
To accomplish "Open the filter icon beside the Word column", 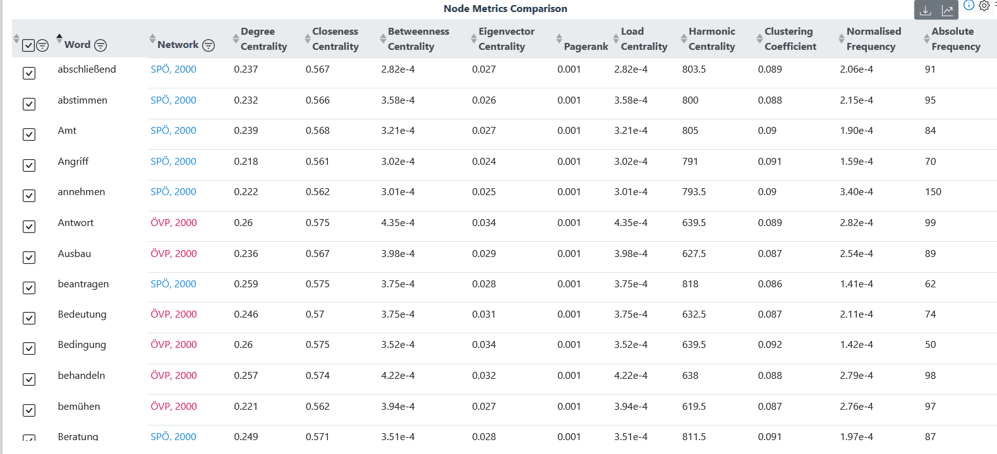I will [100, 45].
